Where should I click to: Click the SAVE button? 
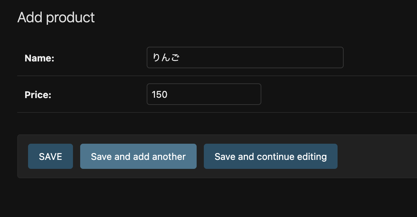coord(50,156)
